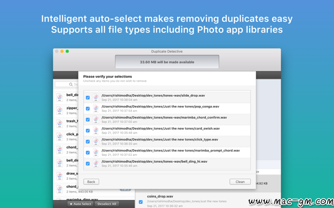Click the trash entry name in sidebar

point(72,121)
